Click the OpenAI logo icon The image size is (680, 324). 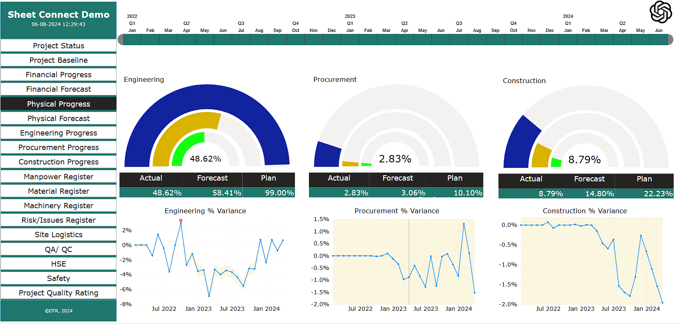point(661,12)
